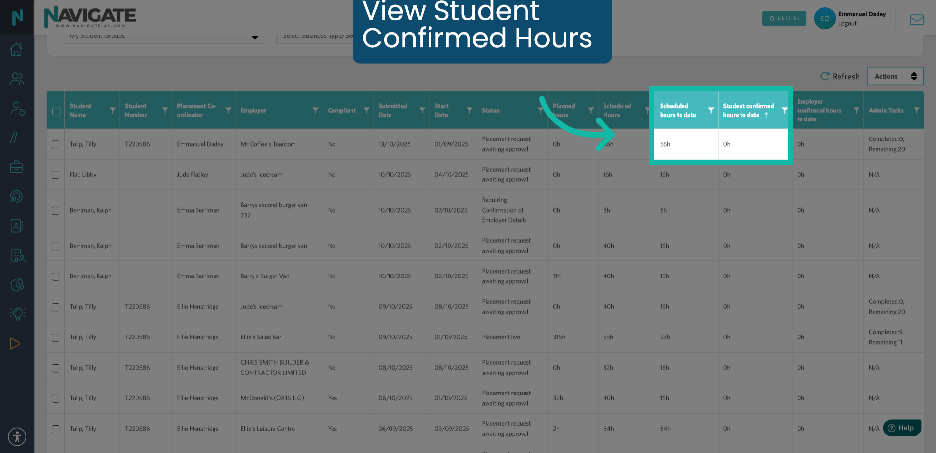Screen dimensions: 936x453
Task: Click the ED user avatar
Action: (824, 19)
